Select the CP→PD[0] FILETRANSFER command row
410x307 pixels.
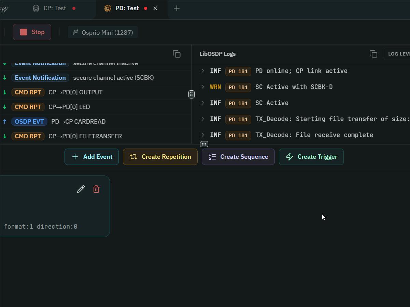coord(96,136)
